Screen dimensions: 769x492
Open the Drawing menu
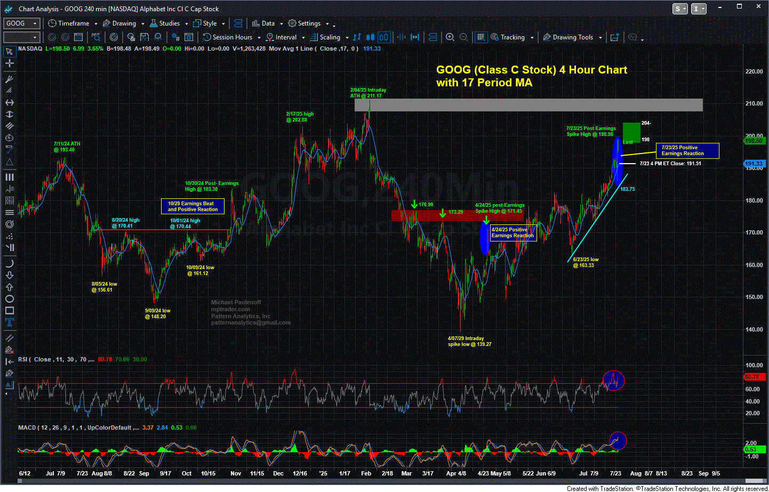pos(119,23)
